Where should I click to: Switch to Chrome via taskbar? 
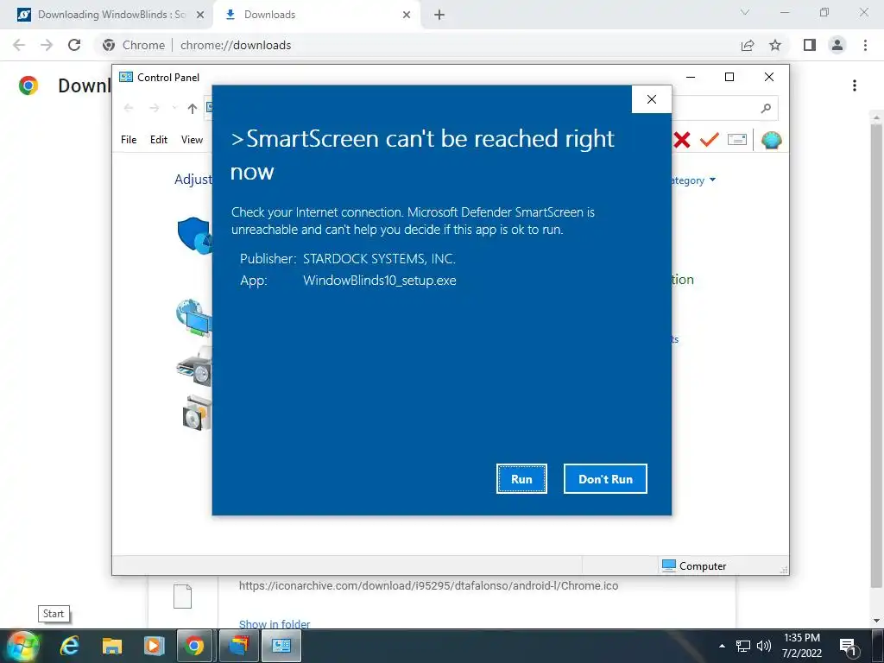(x=194, y=646)
